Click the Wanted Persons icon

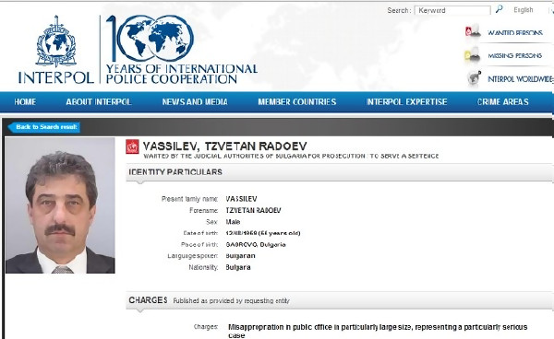(x=473, y=30)
